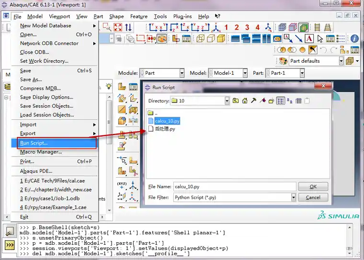The height and width of the screenshot is (260, 364).
Task: Click the message area tab icon
Action: tap(10, 231)
